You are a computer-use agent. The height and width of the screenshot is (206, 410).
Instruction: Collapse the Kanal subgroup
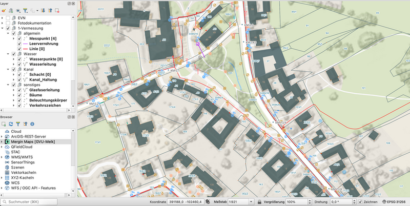coord(8,70)
